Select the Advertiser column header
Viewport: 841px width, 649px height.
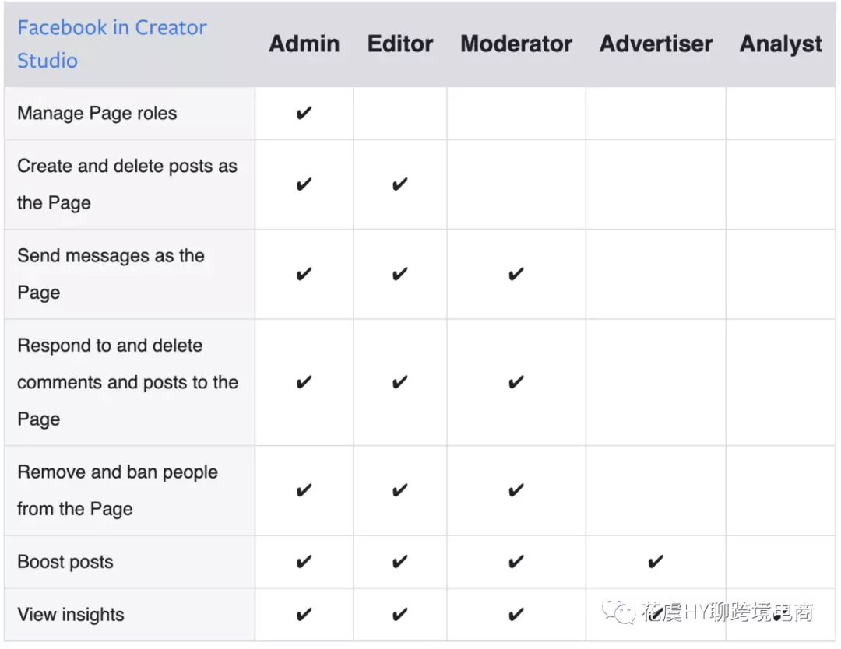click(x=656, y=44)
